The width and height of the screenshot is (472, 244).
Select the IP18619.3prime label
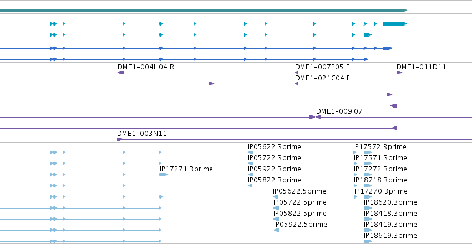click(390, 235)
